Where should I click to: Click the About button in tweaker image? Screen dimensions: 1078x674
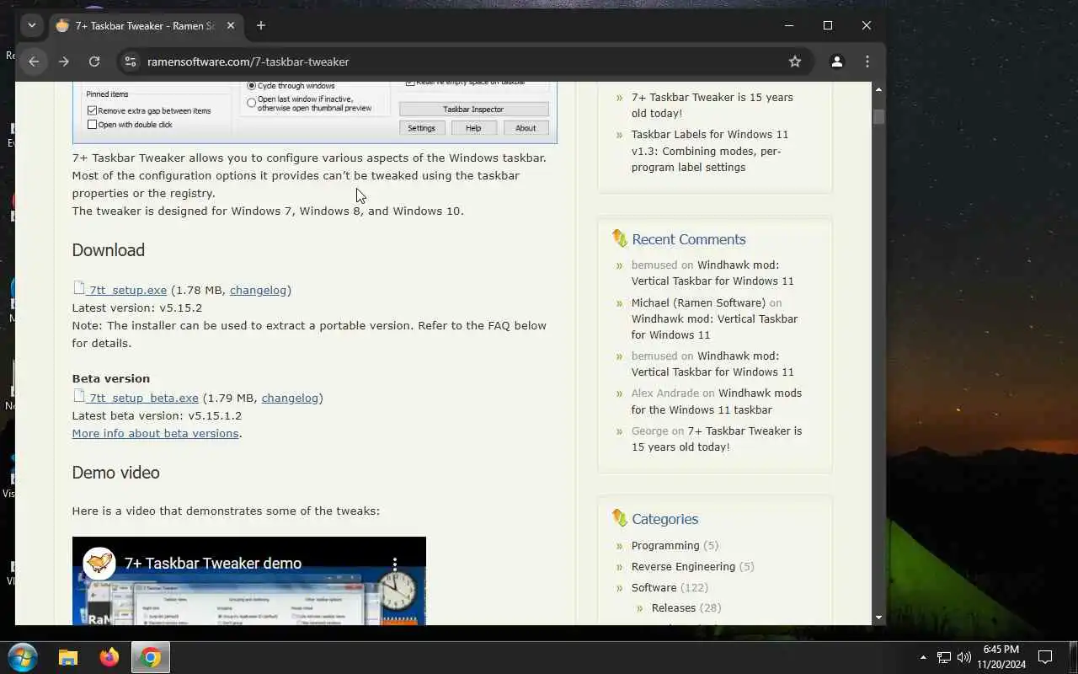click(x=526, y=128)
